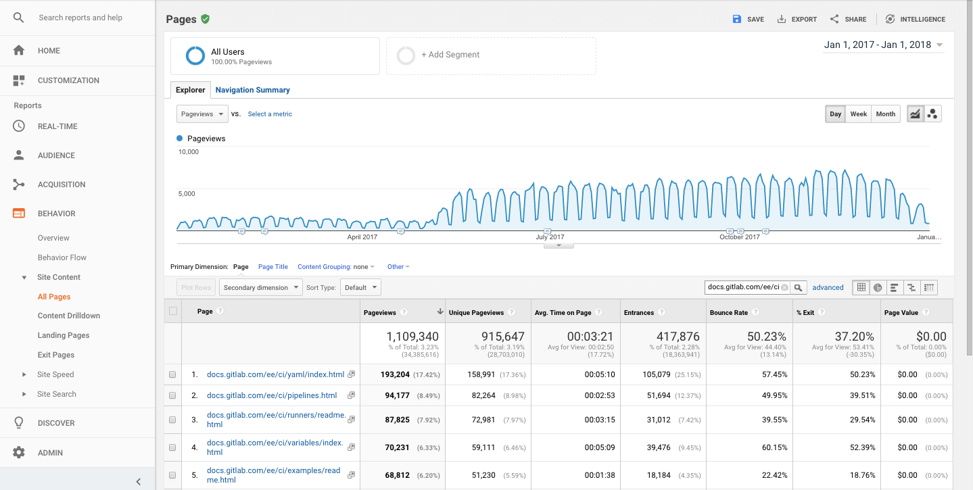Switch to the Navigation Summary tab

pyautogui.click(x=252, y=90)
